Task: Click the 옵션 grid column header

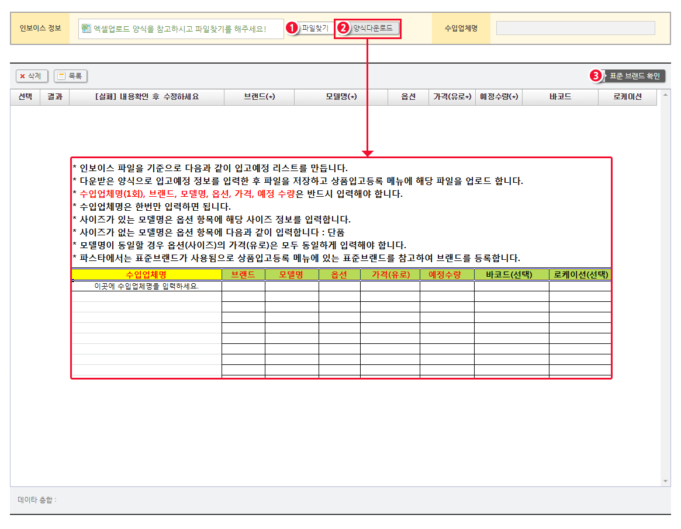Action: [408, 97]
